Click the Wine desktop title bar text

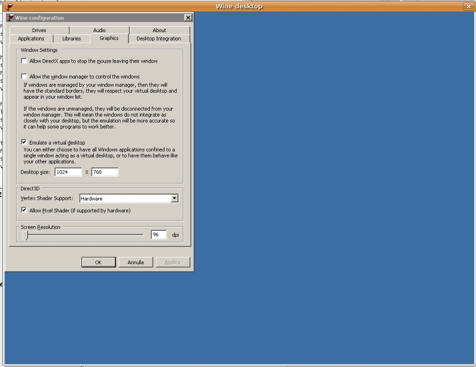[x=239, y=7]
